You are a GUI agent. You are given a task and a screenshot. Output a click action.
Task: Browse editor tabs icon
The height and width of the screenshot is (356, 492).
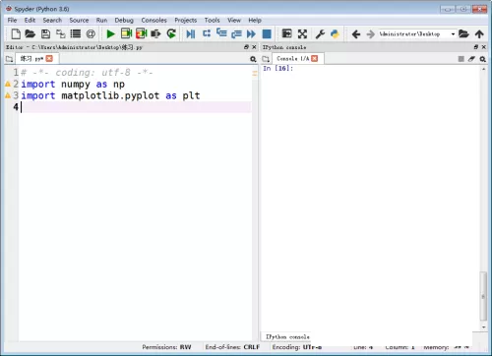tap(9, 59)
